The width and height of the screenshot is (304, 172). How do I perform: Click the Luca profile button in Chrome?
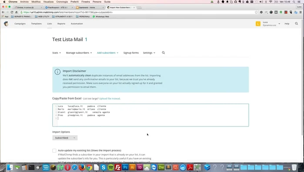[x=299, y=7]
